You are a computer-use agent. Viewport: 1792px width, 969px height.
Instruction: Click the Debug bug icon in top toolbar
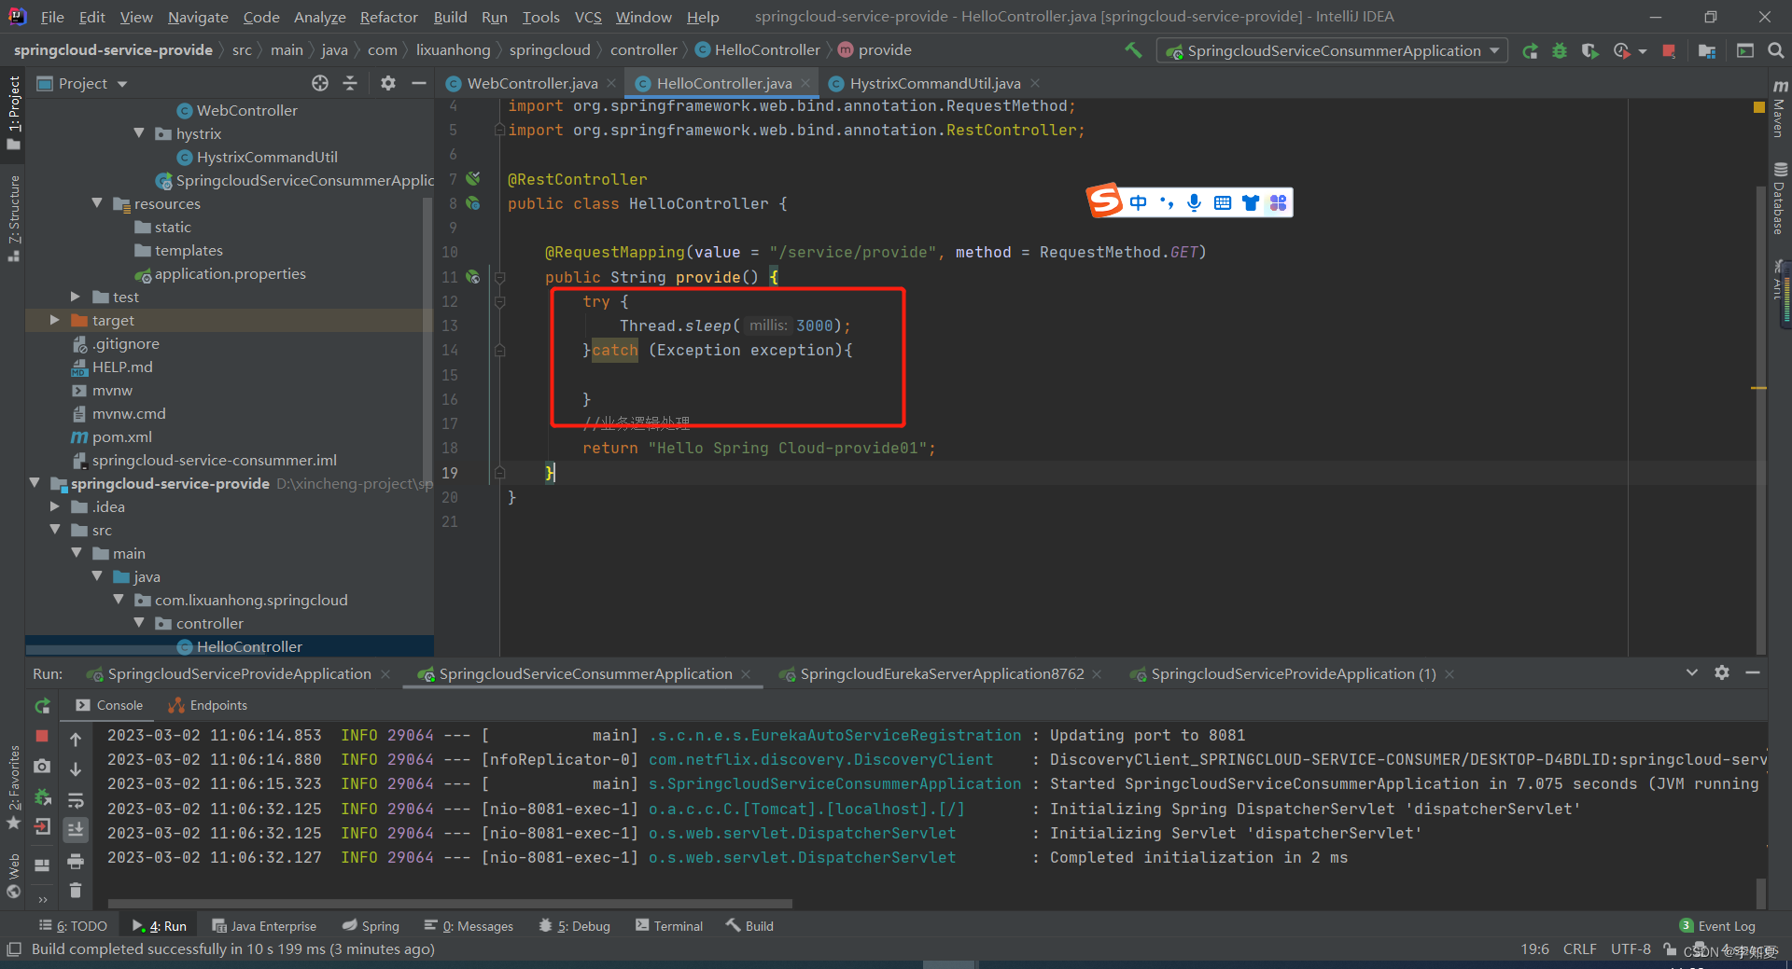1560,50
